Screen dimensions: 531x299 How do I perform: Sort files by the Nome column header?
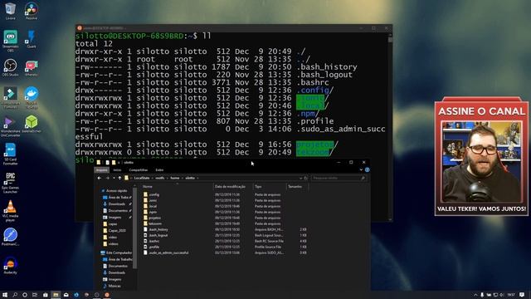pos(148,186)
